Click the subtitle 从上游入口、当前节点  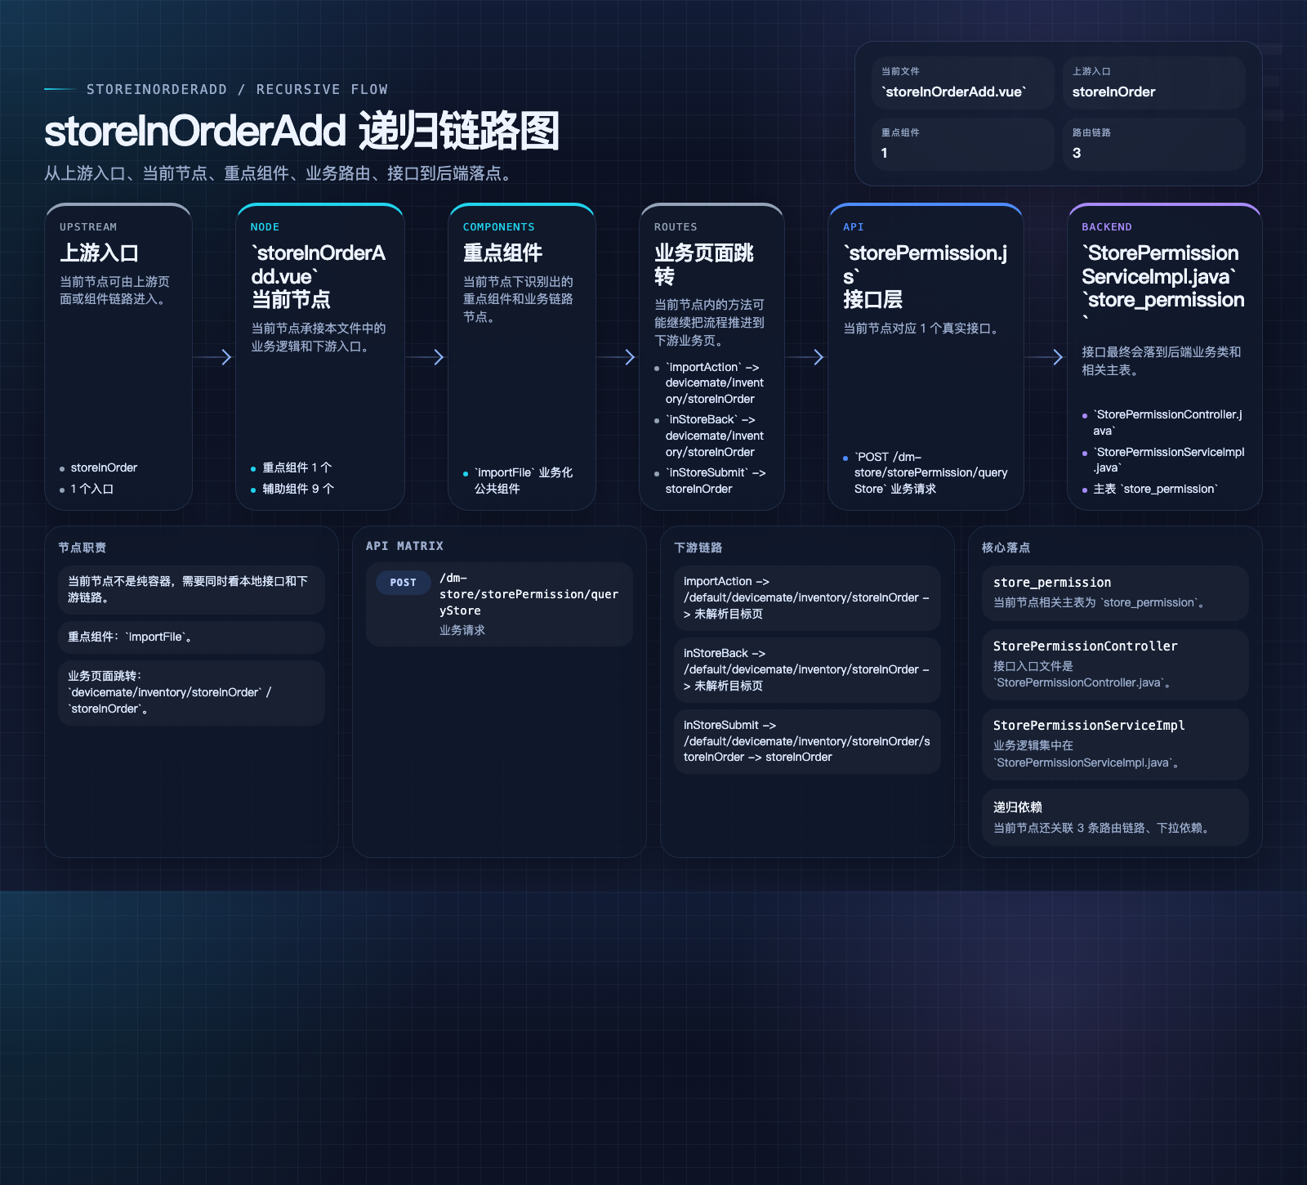pyautogui.click(x=281, y=173)
